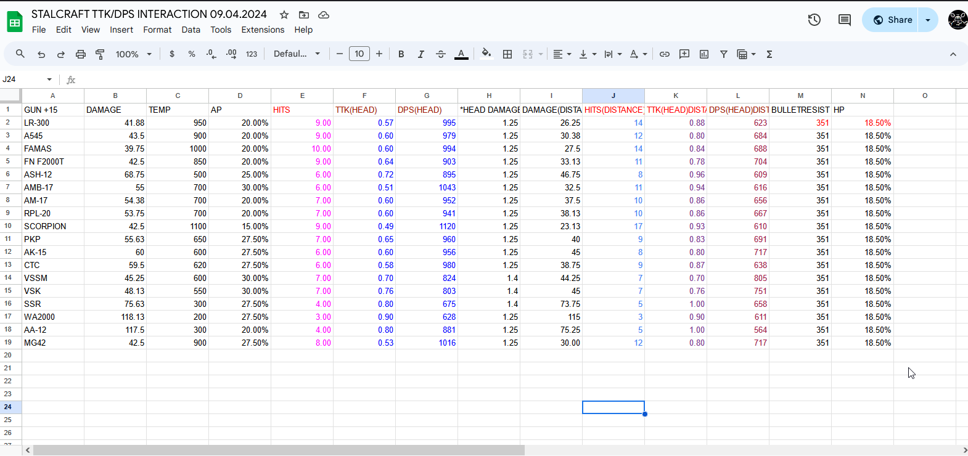Open more number formats (123)
This screenshot has height=456, width=968.
tap(252, 54)
